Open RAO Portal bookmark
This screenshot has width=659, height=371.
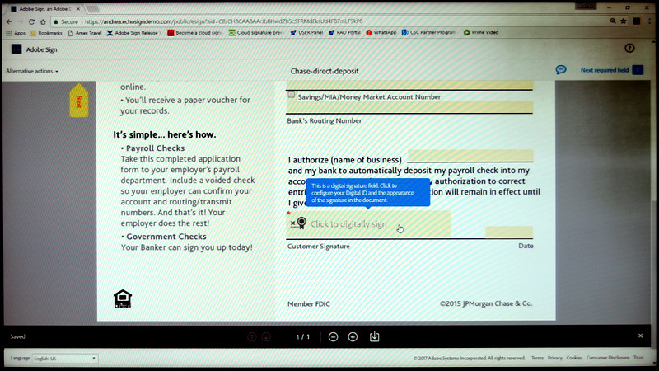point(344,32)
